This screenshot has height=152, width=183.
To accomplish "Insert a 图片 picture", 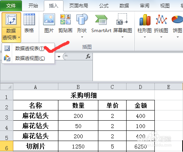I will click(49, 20).
